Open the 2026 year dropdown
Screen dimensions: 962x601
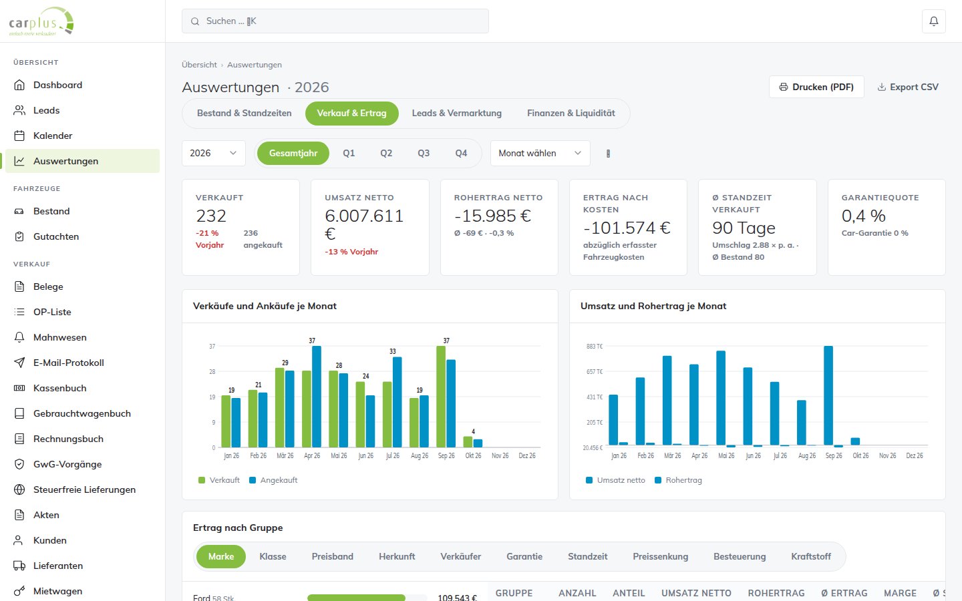[214, 153]
